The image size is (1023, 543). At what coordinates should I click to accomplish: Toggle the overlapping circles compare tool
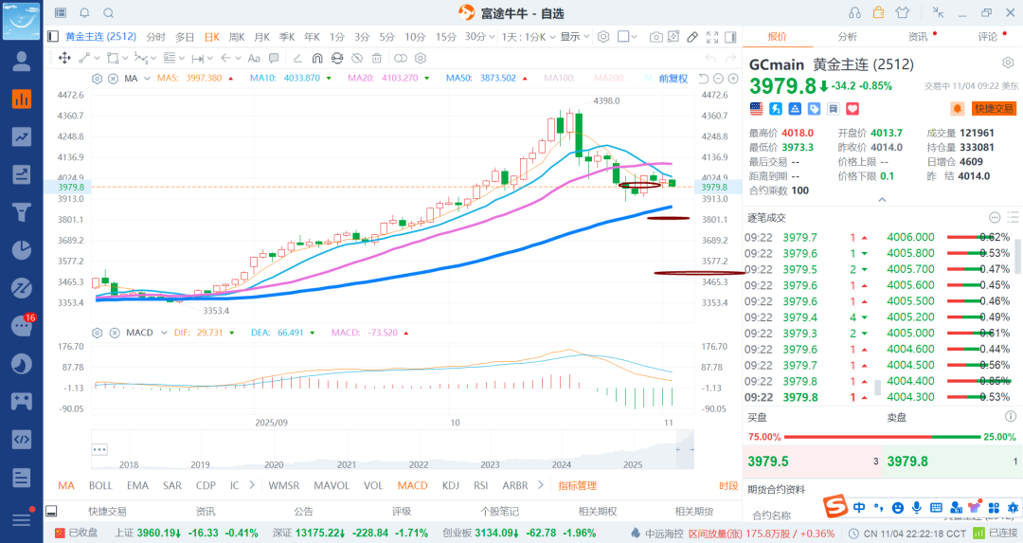pos(401,58)
